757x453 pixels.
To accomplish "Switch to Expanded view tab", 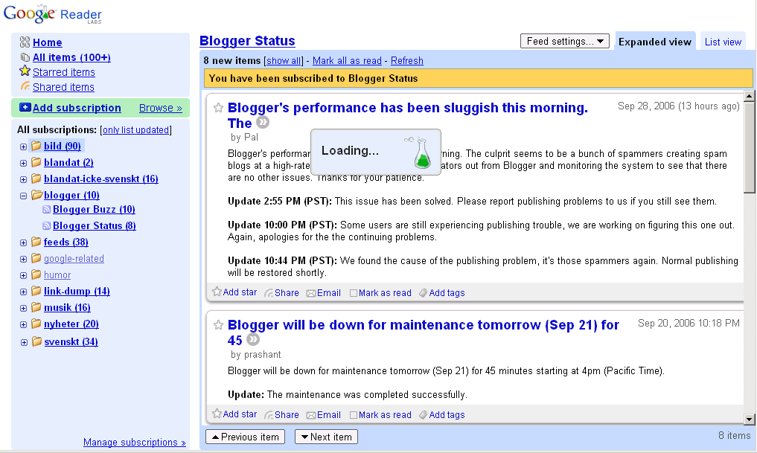I will pos(655,42).
